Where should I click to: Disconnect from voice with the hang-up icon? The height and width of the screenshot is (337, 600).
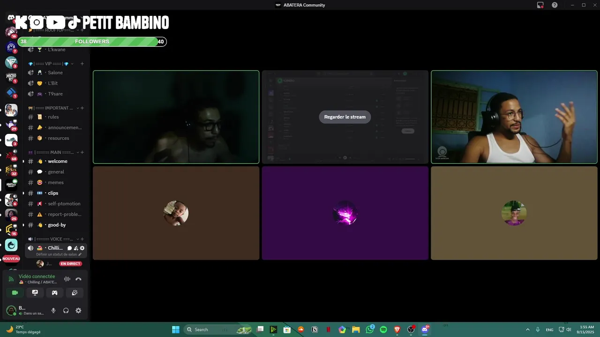[x=78, y=279]
